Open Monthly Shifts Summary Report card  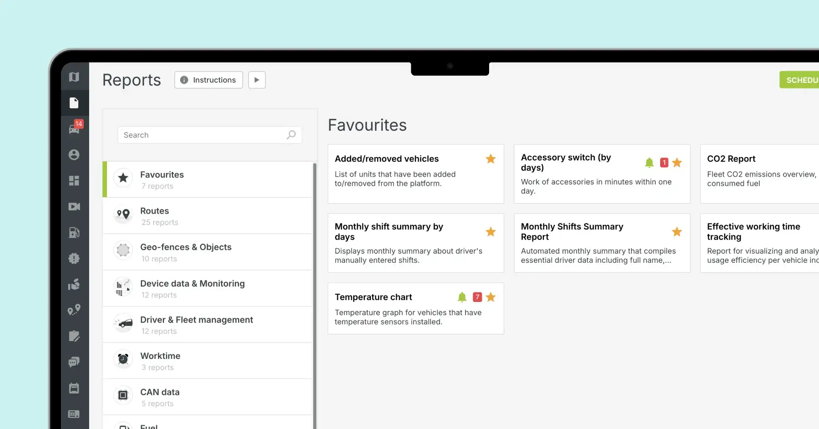[x=602, y=243]
